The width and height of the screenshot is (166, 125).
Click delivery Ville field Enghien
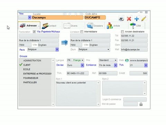pyautogui.click(x=100, y=45)
